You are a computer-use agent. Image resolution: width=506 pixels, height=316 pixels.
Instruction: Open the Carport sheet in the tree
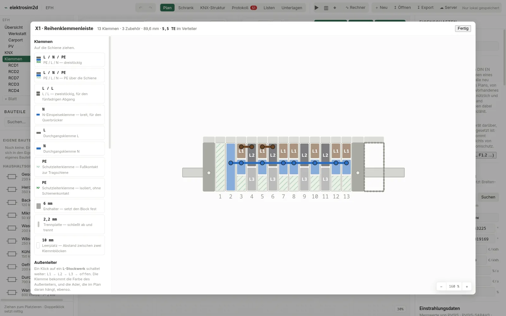pos(15,40)
